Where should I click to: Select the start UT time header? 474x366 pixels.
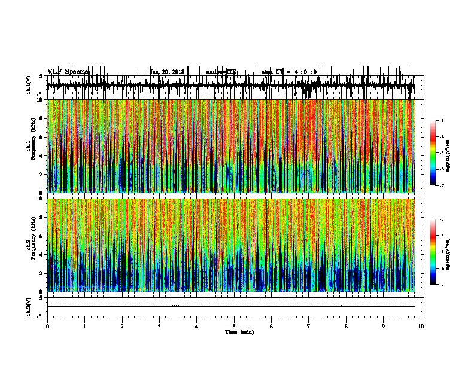tap(289, 72)
